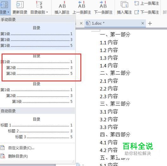This screenshot has width=167, height=166.
Task: Click line 2.1 内容 in document
Action: coord(109,81)
